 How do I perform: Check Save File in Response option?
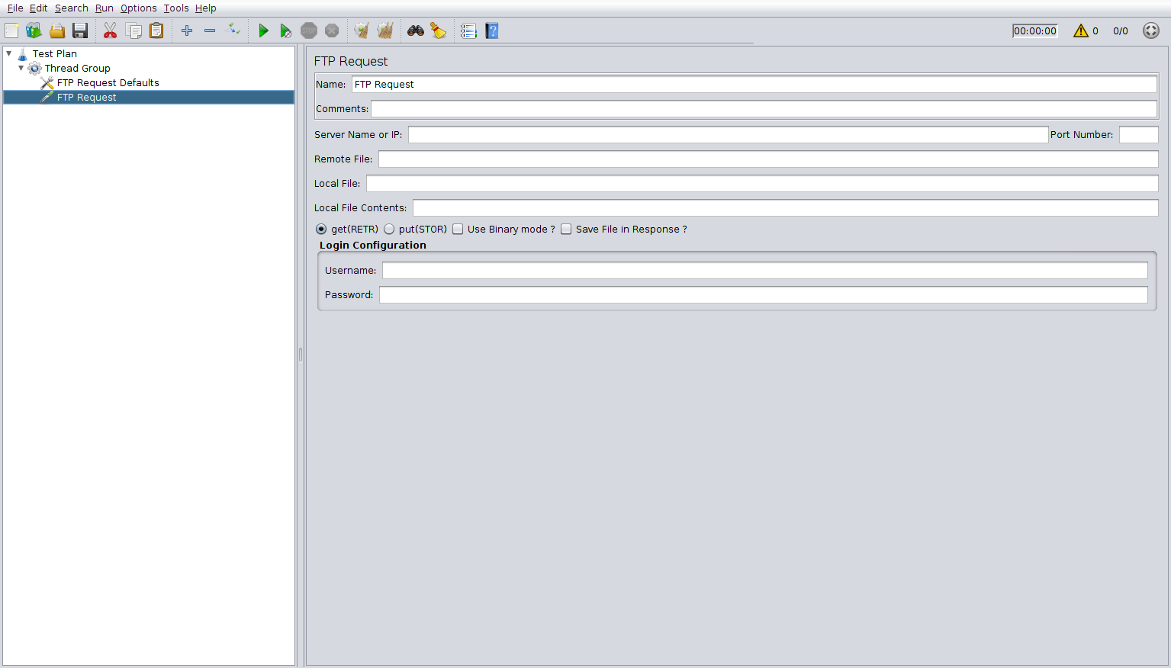[x=566, y=229]
